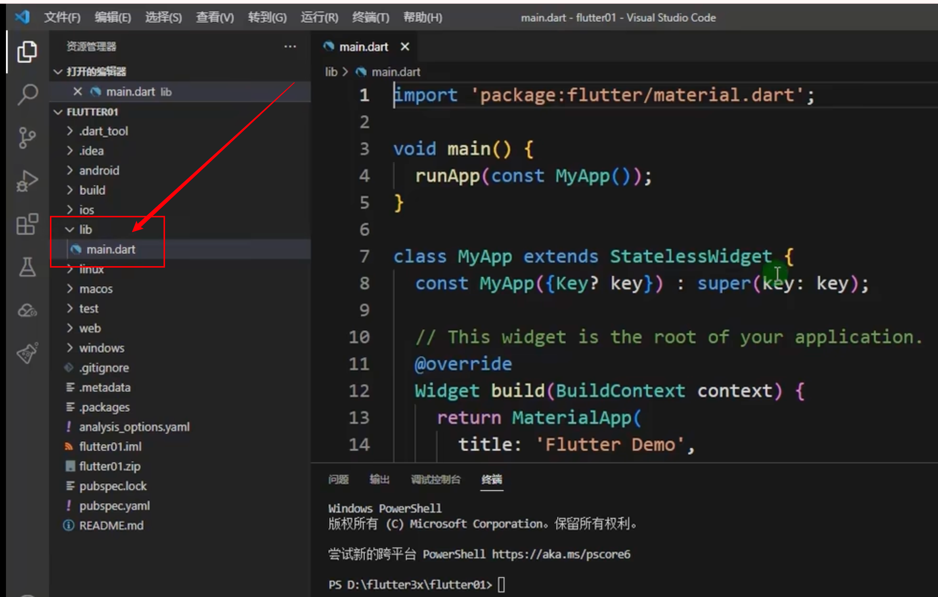
Task: Collapse the FLUTTER01 project section
Action: coord(58,112)
